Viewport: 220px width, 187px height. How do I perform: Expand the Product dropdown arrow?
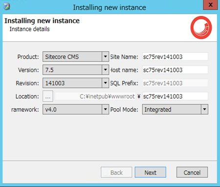(106, 57)
